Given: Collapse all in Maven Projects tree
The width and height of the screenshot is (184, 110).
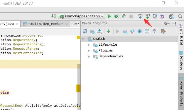Looking at the screenshot, I should pyautogui.click(x=154, y=31).
